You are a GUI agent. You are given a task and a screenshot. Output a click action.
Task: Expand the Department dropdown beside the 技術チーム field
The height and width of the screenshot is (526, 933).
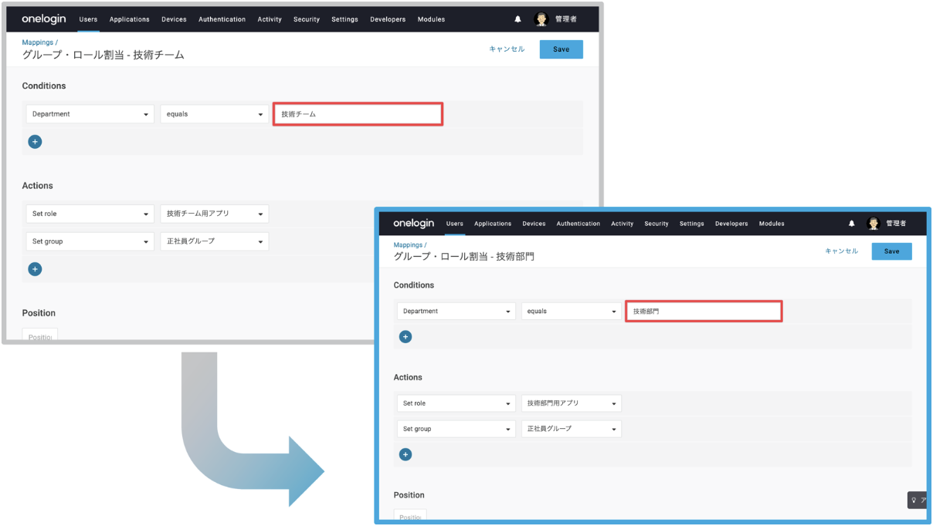coord(90,114)
